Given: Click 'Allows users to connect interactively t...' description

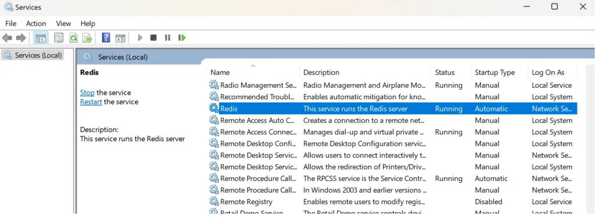Looking at the screenshot, I should tap(365, 155).
